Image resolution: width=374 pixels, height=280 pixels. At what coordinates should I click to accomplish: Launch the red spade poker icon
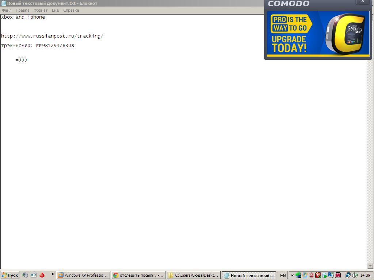pyautogui.click(x=42, y=275)
